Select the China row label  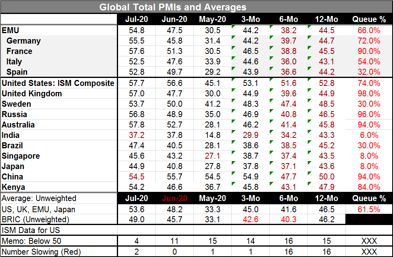tap(12, 177)
